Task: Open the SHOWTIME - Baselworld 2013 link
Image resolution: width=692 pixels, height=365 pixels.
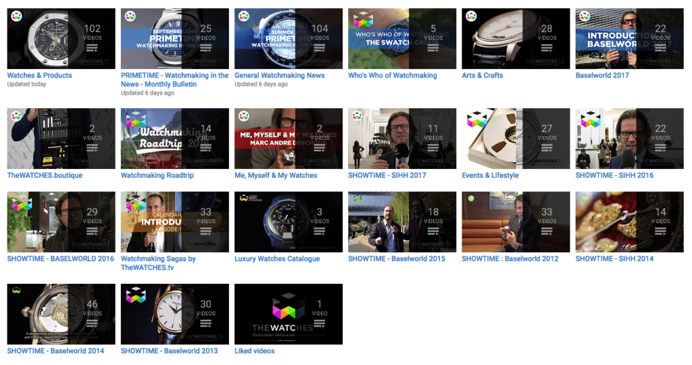Action: coord(169,351)
